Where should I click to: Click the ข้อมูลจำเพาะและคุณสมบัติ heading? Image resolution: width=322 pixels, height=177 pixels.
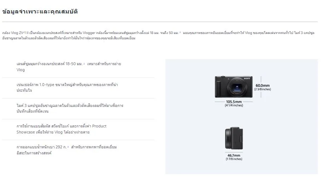pos(40,12)
